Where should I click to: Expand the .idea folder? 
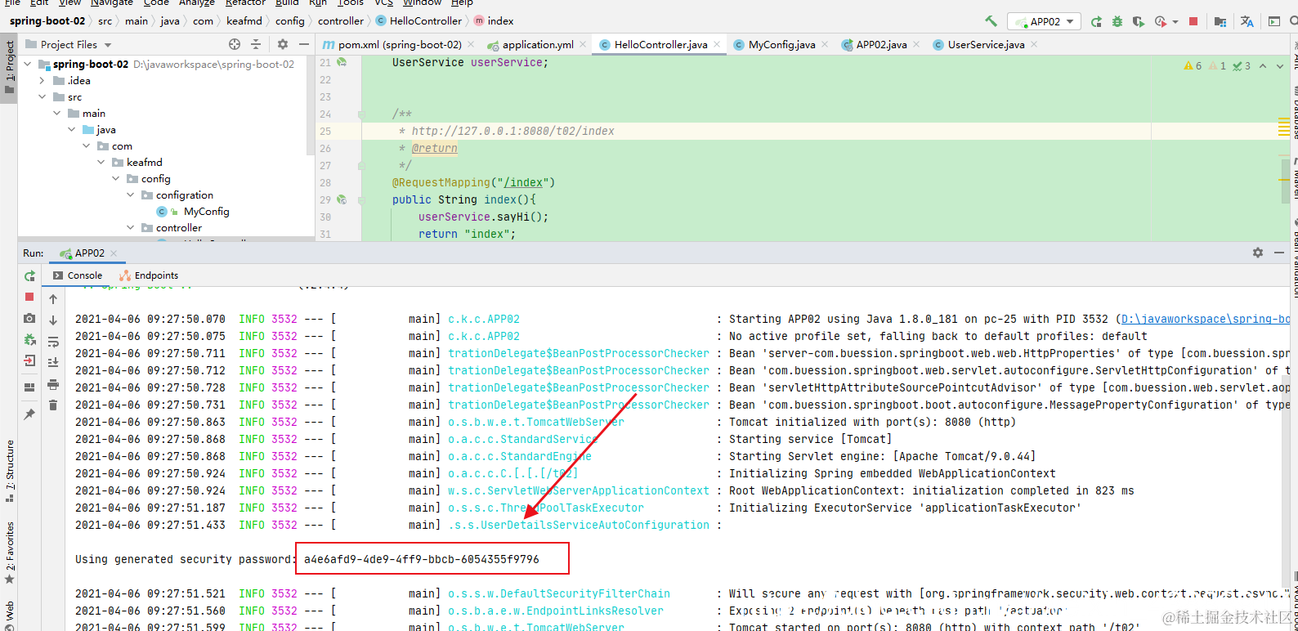43,80
